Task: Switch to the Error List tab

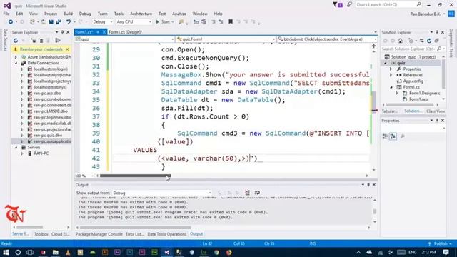Action: coord(135,234)
